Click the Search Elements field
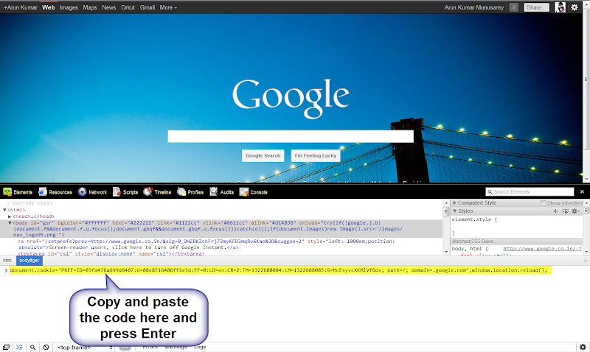590x352 pixels. [530, 192]
